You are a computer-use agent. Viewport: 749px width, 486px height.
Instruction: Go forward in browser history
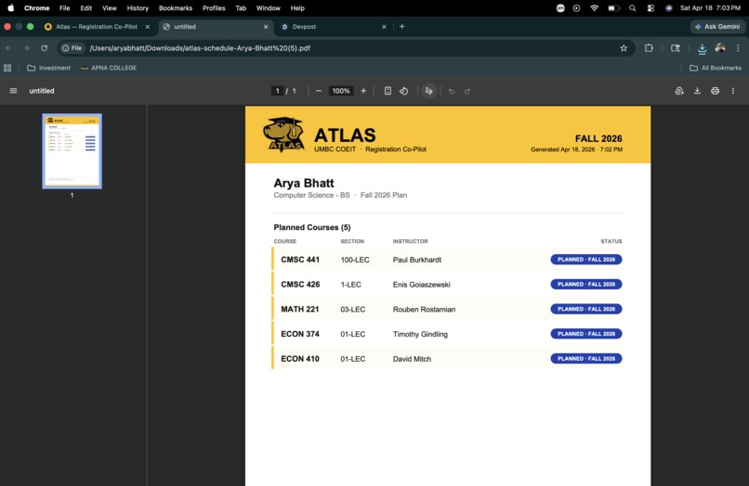coord(26,47)
